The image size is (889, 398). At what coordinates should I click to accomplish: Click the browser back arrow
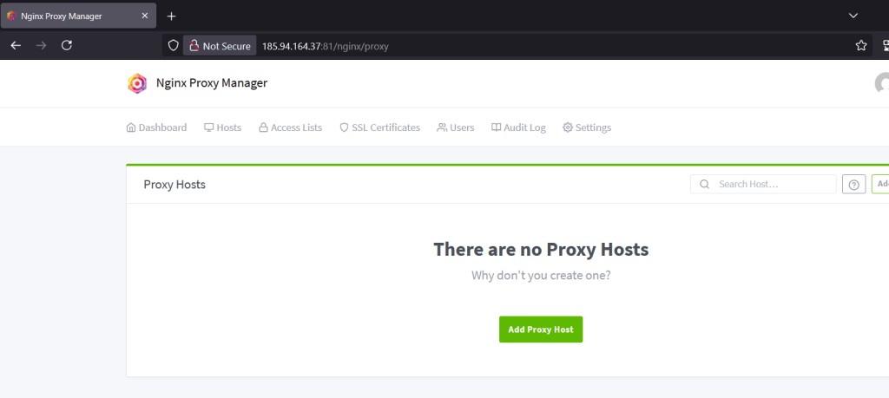click(x=16, y=46)
